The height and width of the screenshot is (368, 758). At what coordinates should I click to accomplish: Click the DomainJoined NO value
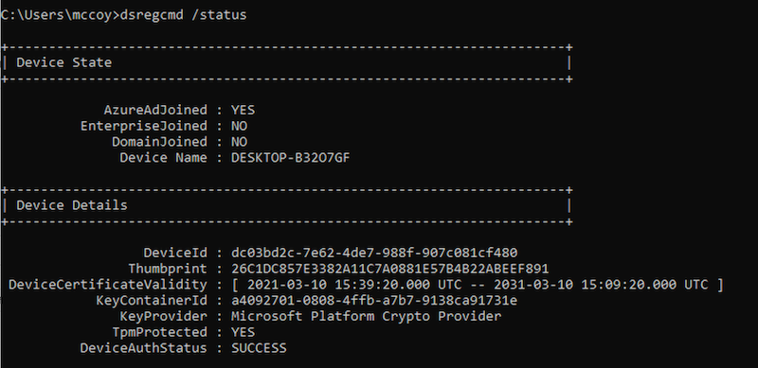pos(239,142)
